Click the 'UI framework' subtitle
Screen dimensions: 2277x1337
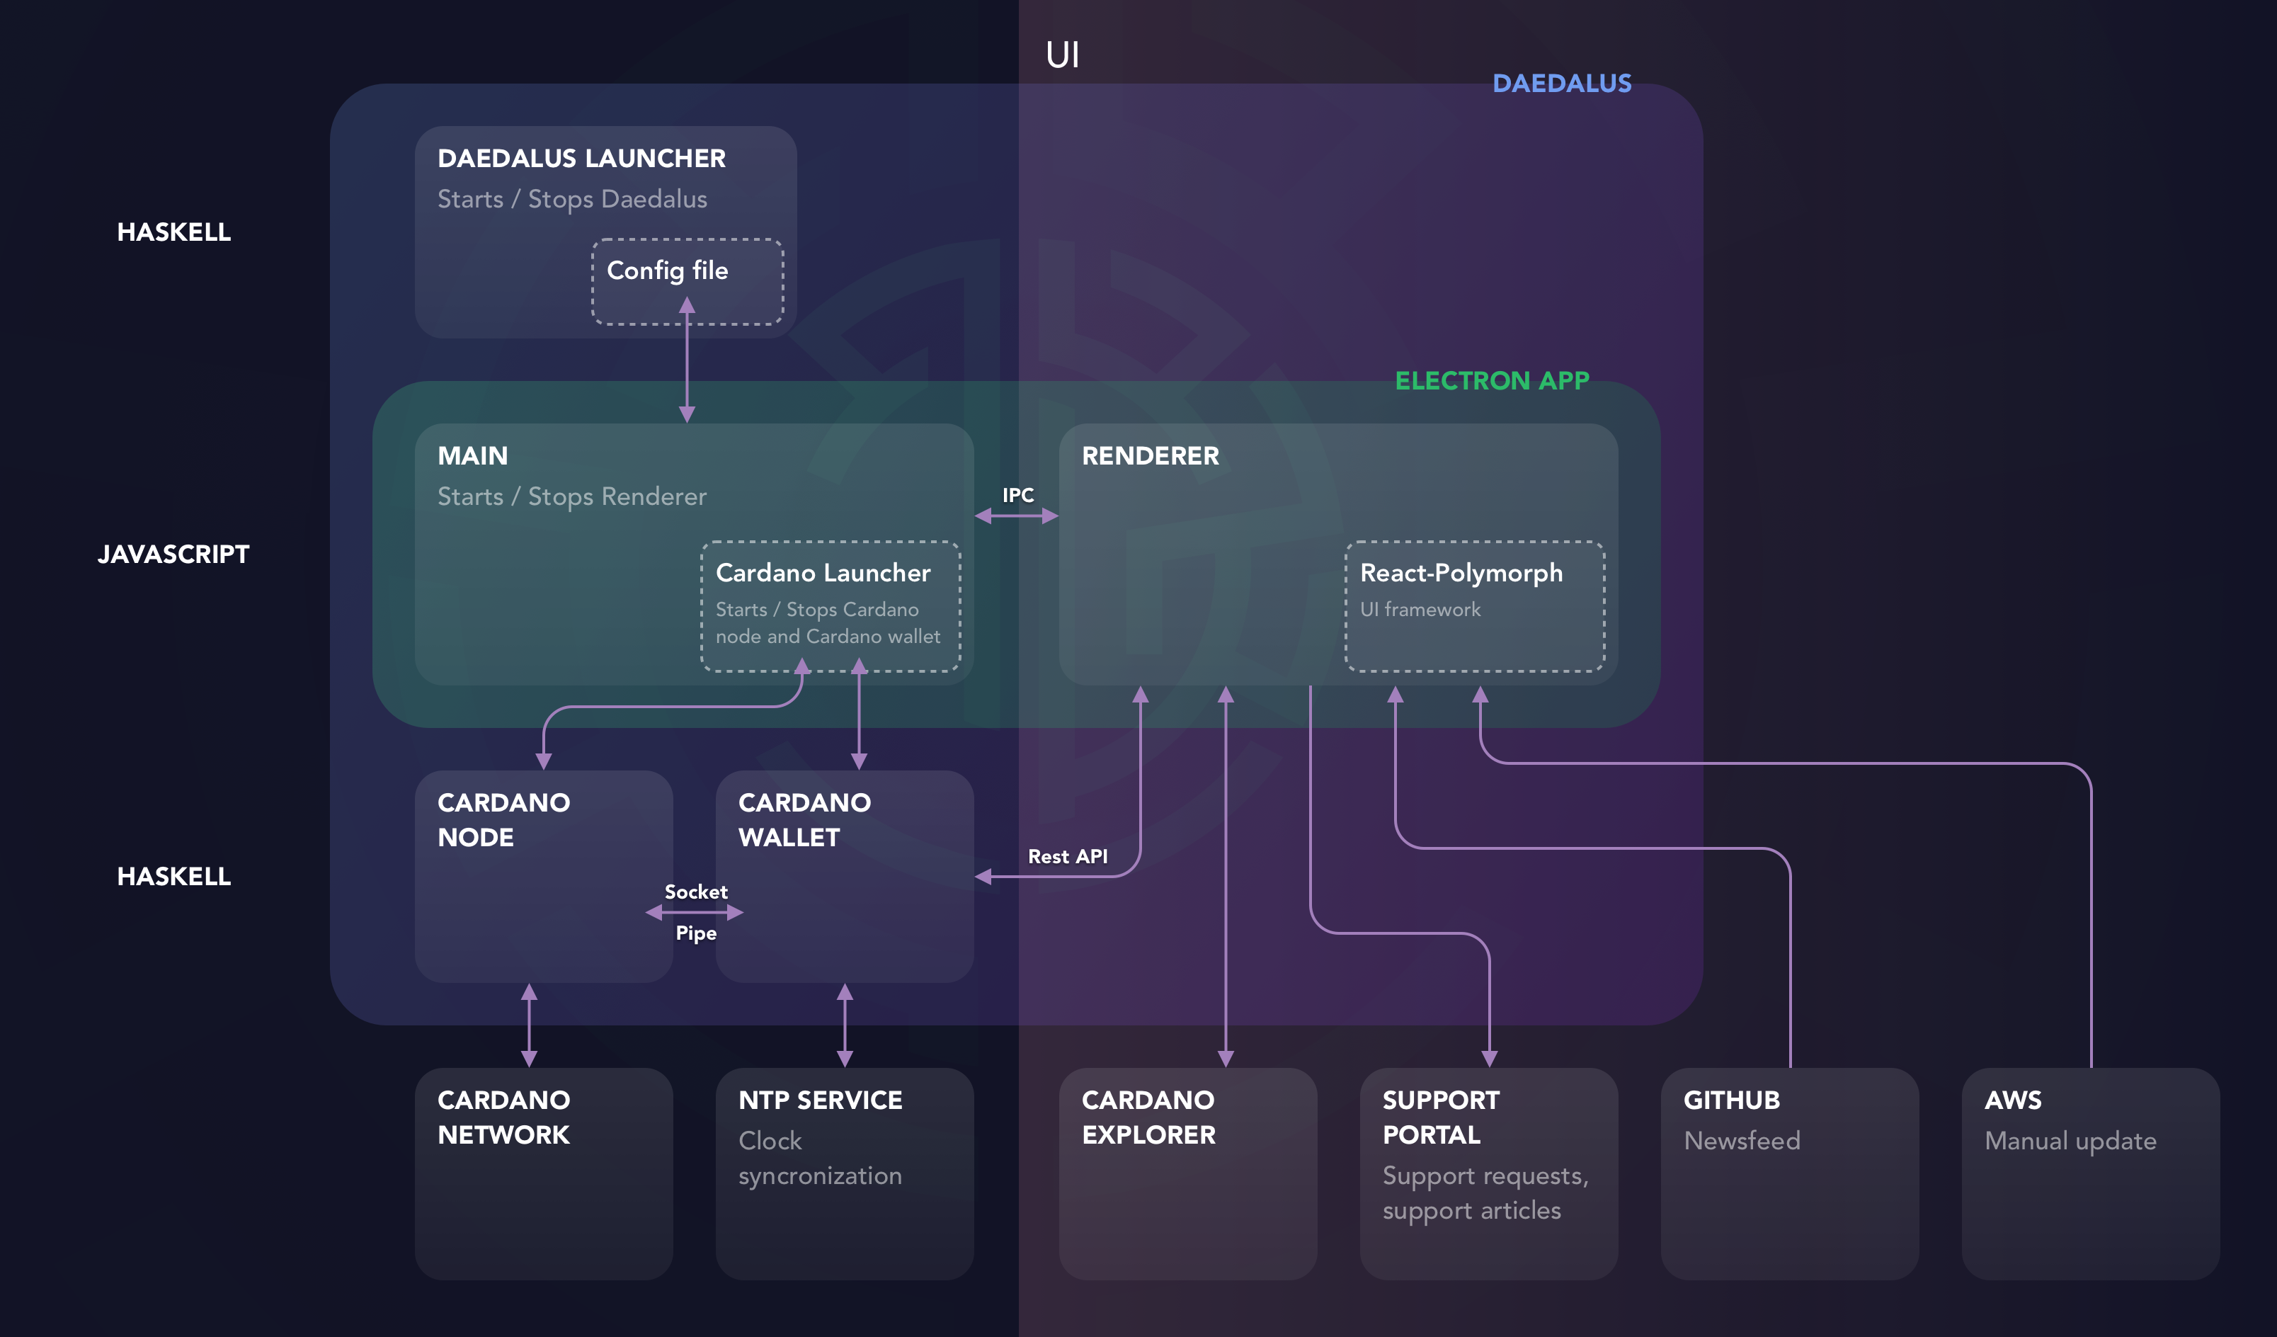pyautogui.click(x=1420, y=609)
